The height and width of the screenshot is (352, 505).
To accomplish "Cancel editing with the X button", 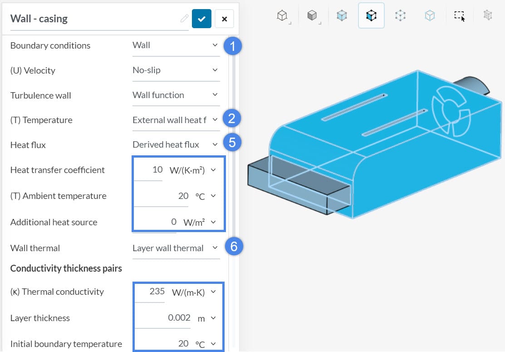I will (x=224, y=19).
